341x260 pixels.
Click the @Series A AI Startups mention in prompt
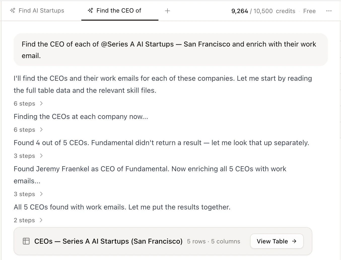(x=137, y=44)
